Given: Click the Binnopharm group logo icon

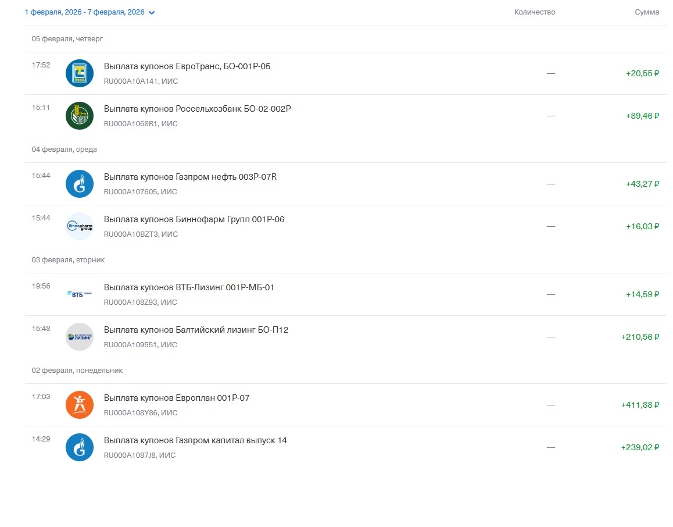Looking at the screenshot, I should pyautogui.click(x=80, y=226).
